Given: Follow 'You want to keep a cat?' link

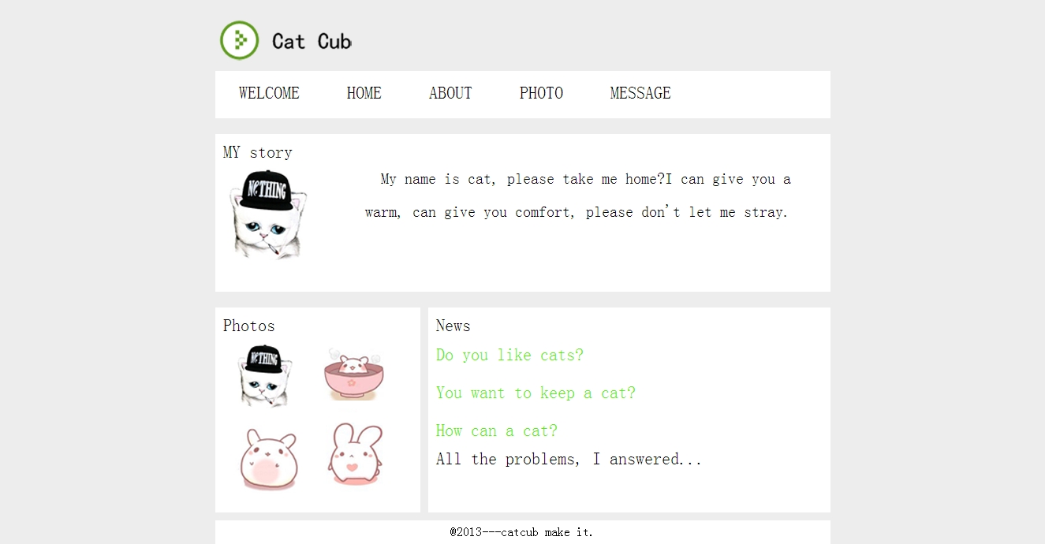Looking at the screenshot, I should pyautogui.click(x=536, y=393).
